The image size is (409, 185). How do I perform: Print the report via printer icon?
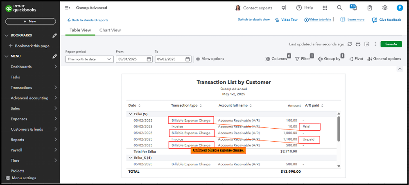click(x=358, y=44)
